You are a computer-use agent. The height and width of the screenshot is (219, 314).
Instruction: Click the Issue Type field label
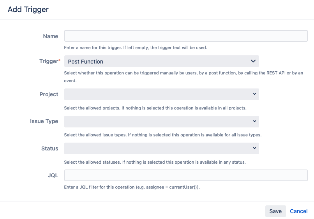tap(44, 121)
